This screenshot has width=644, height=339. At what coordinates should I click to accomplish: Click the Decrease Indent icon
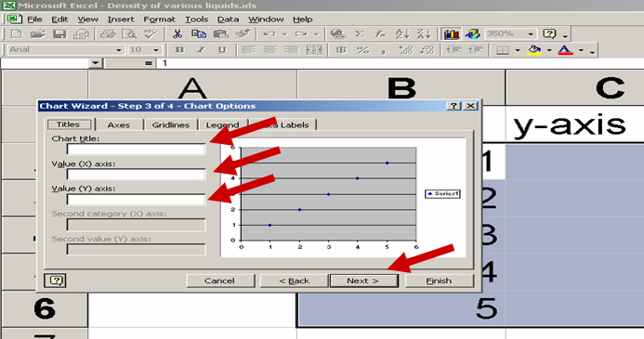pyautogui.click(x=454, y=50)
